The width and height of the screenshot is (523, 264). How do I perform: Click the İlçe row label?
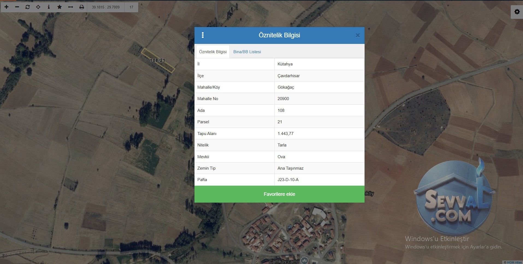[x=200, y=76]
